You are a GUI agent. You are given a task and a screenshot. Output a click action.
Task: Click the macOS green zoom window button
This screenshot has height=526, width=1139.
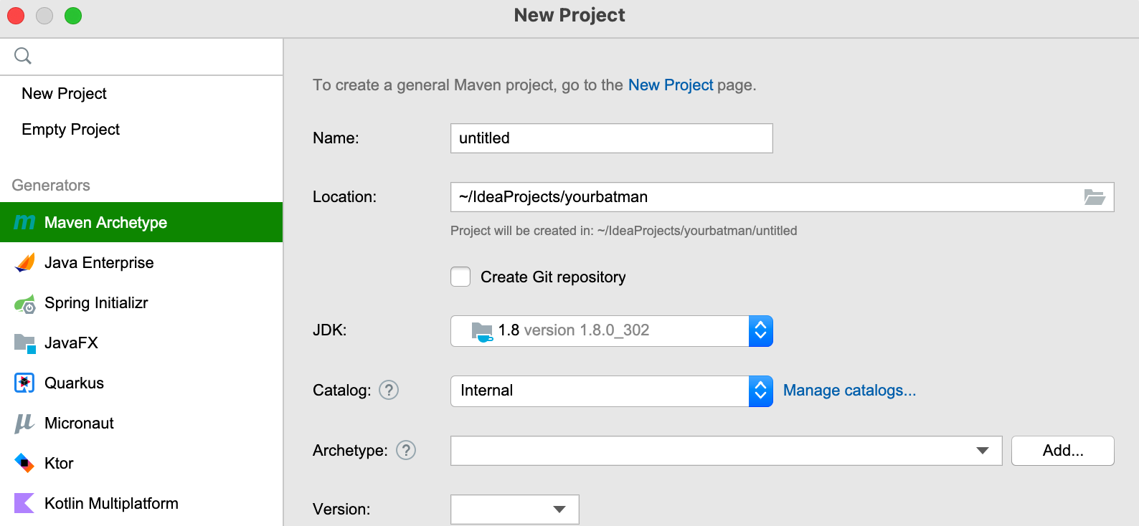[73, 16]
